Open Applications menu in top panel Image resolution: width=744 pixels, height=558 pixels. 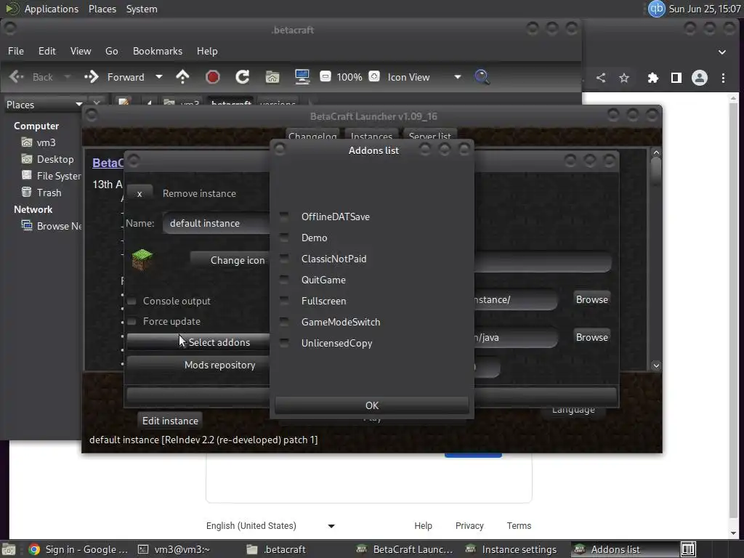[x=52, y=9]
